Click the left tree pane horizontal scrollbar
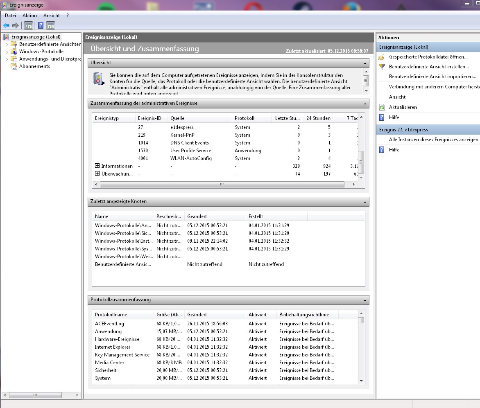 pyautogui.click(x=35, y=395)
